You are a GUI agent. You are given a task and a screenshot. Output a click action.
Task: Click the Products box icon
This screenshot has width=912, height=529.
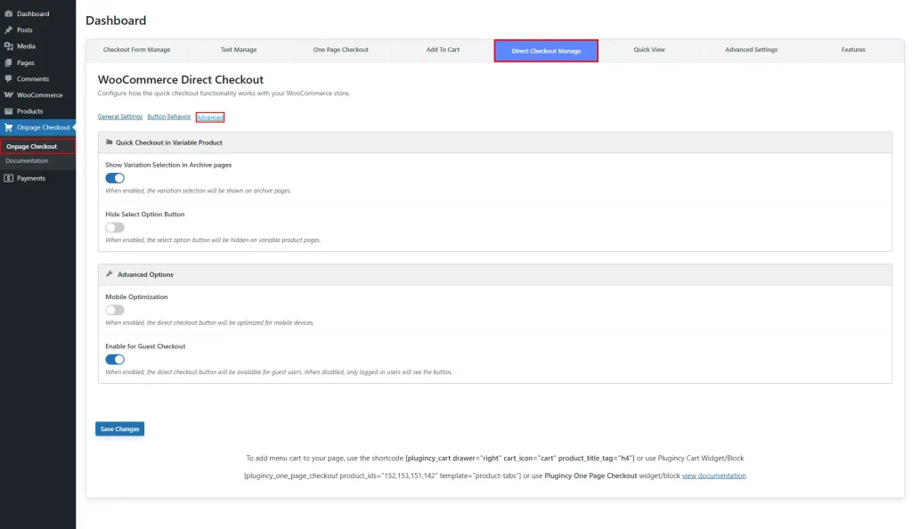click(8, 111)
